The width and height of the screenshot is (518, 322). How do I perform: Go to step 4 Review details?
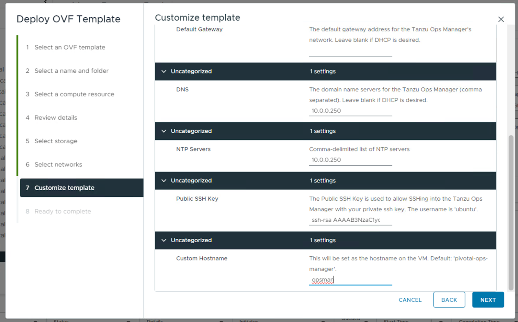[56, 118]
